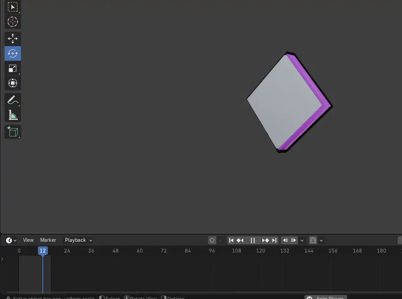Screen dimensions: 402x299
Task: Open the timeline editor type menu
Action: point(11,240)
